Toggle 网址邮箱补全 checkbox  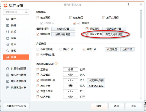point(38,80)
